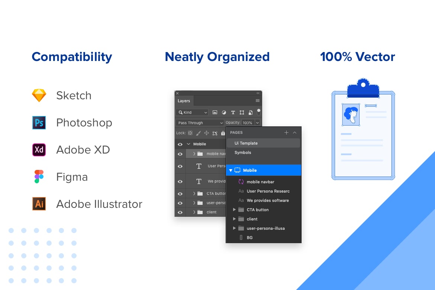The height and width of the screenshot is (290, 435).
Task: Filter layers by type T icon
Action: [x=233, y=112]
